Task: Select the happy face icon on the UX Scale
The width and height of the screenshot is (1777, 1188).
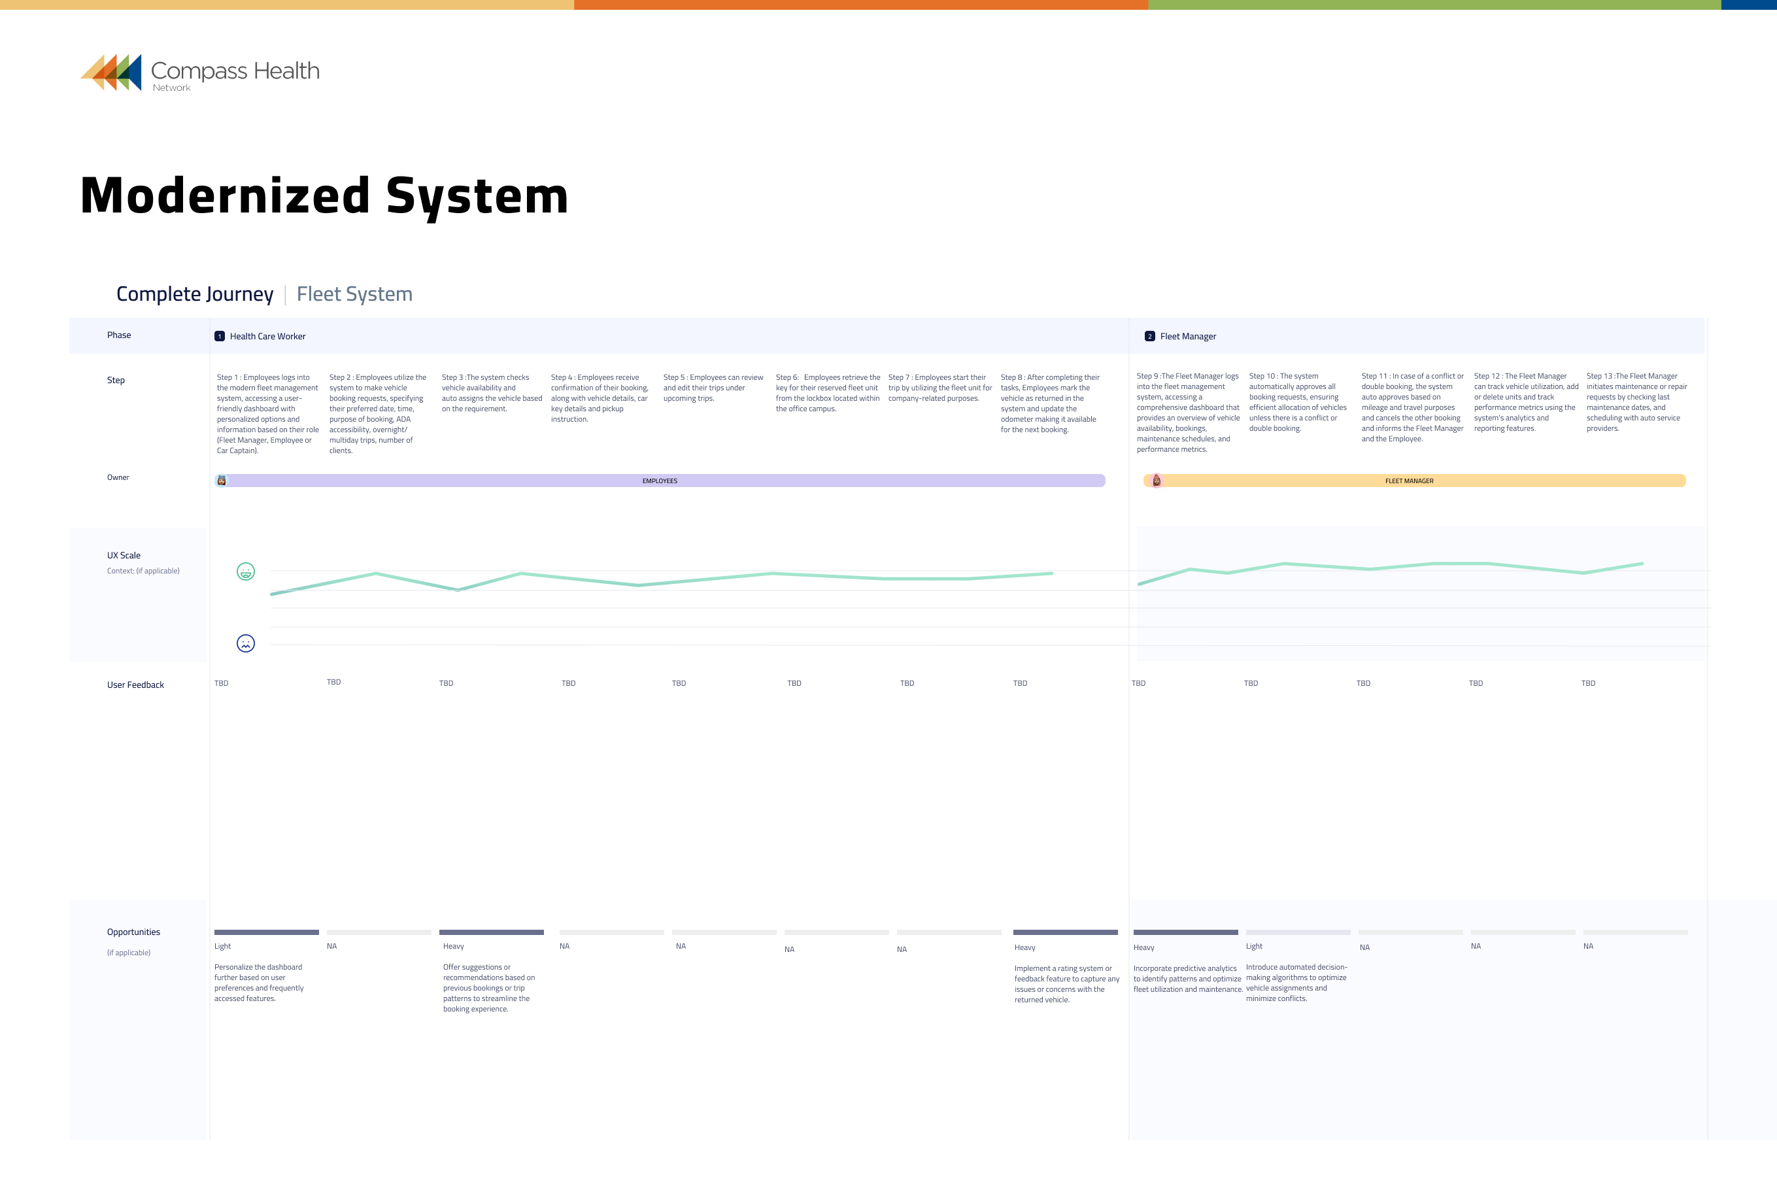Action: (x=245, y=572)
